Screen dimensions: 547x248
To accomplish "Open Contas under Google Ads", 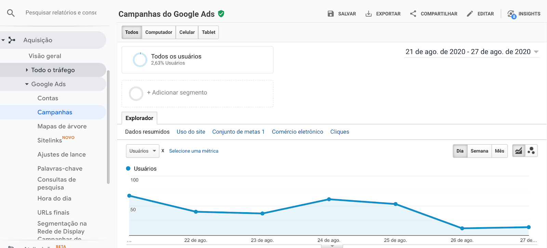I will pyautogui.click(x=48, y=98).
